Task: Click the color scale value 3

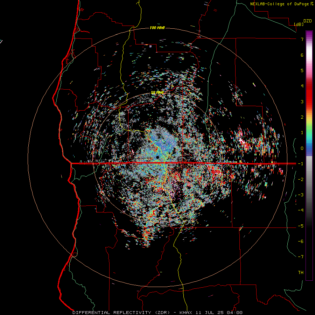Action: pyautogui.click(x=302, y=101)
